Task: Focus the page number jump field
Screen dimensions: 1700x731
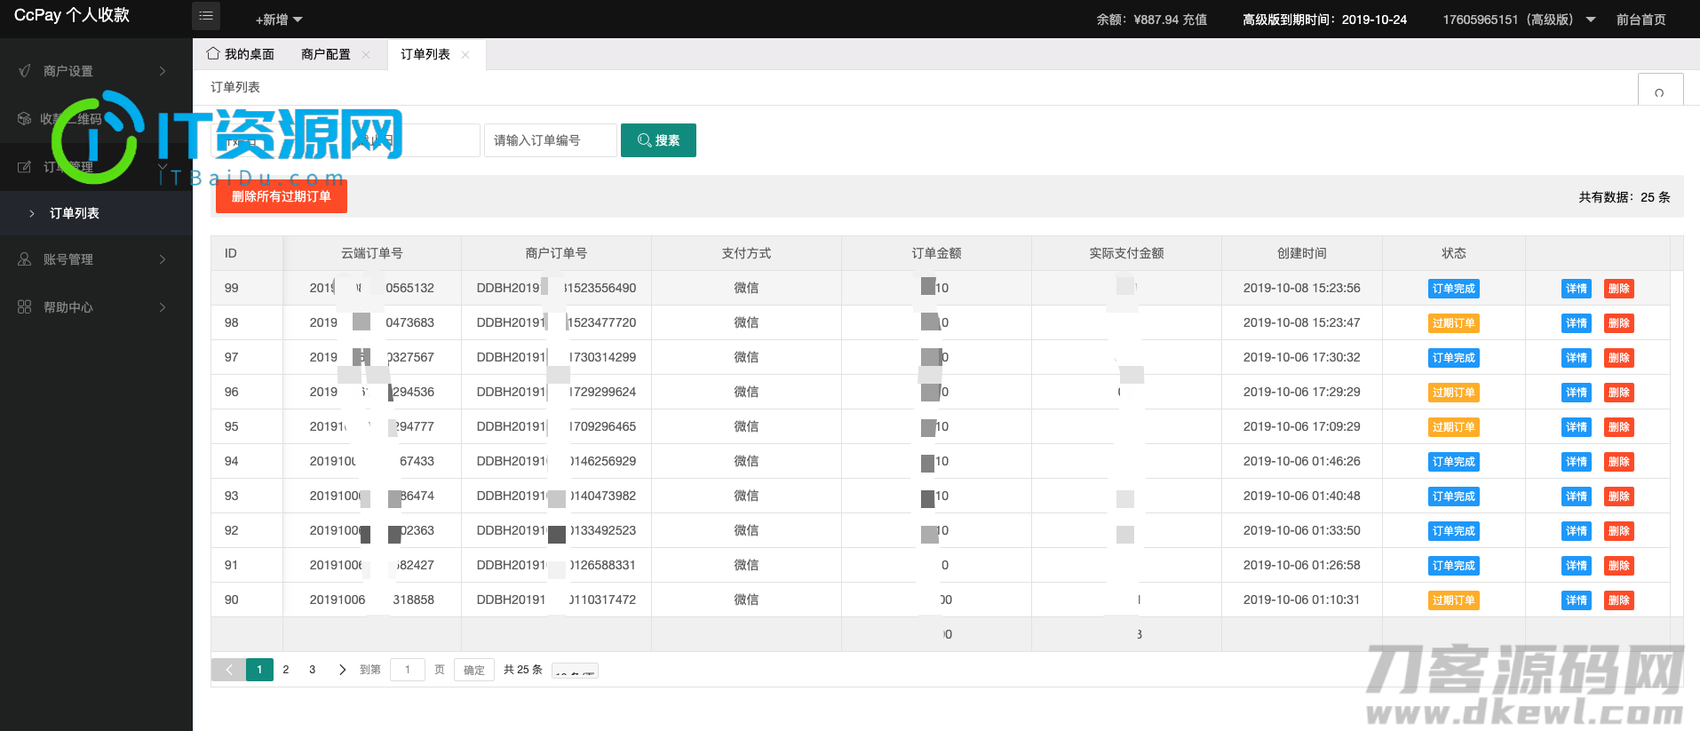Action: click(408, 670)
